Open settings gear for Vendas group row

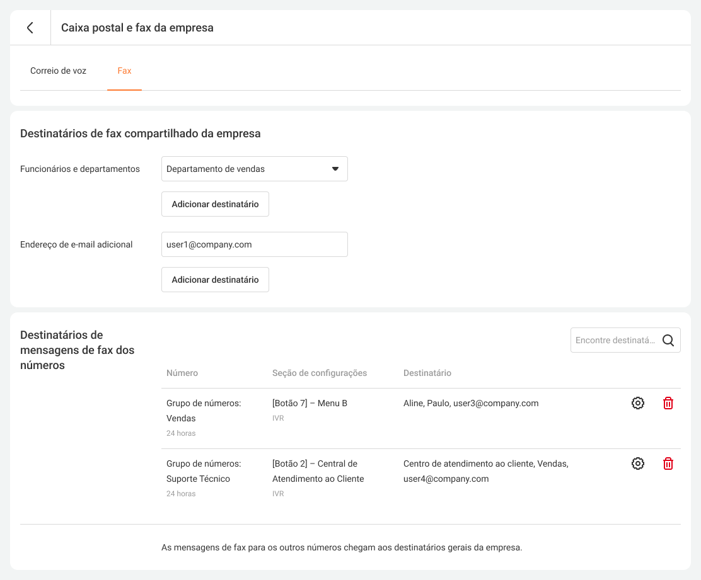(638, 403)
